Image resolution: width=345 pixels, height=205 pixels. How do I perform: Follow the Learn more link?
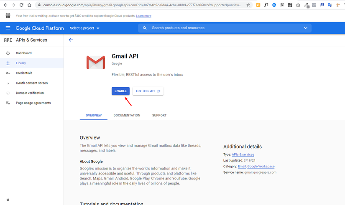(x=144, y=16)
